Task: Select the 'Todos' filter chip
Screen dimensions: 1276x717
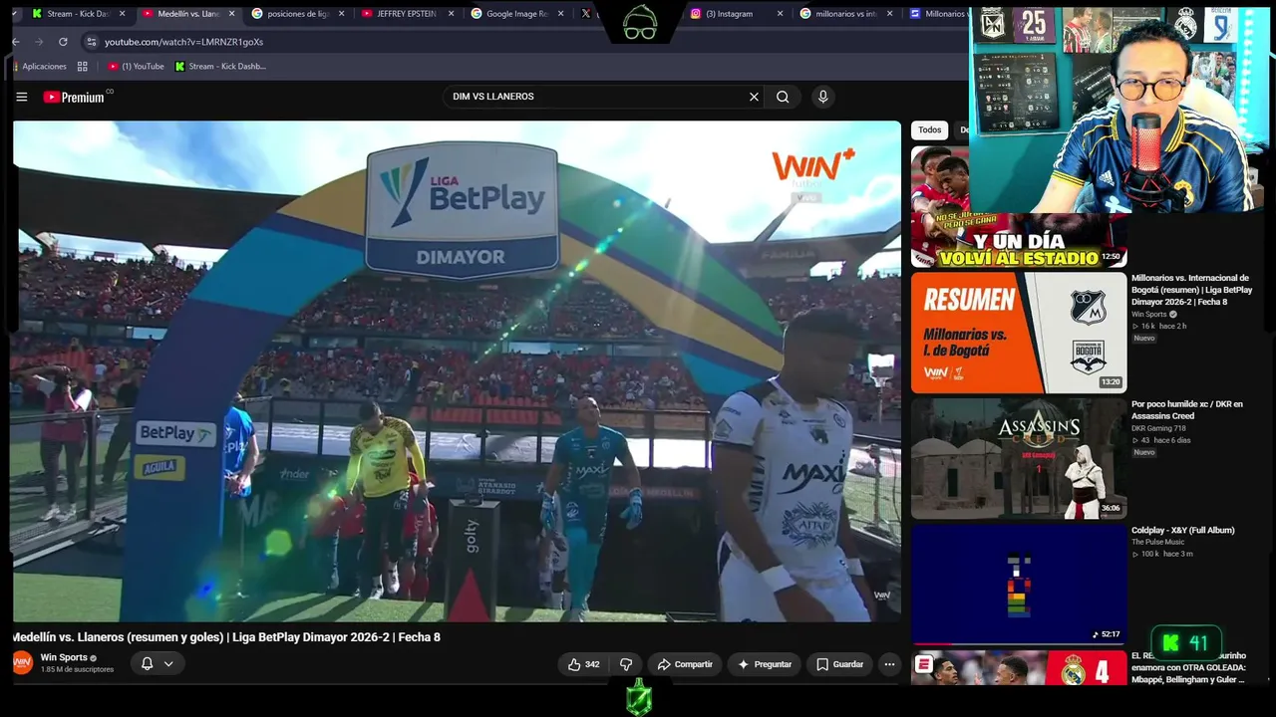Action: [x=929, y=129]
